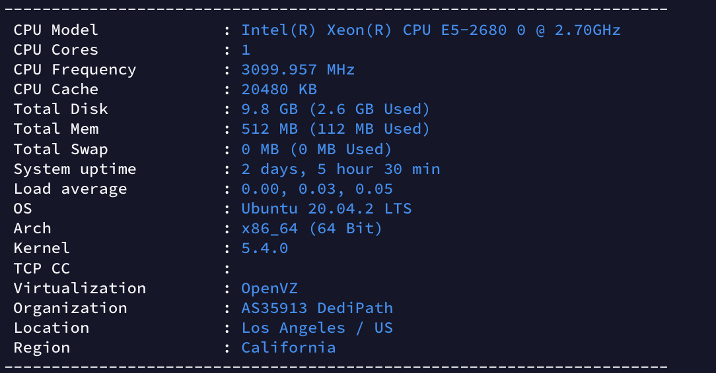Select the Load average numbers
The height and width of the screenshot is (373, 716).
tap(317, 189)
